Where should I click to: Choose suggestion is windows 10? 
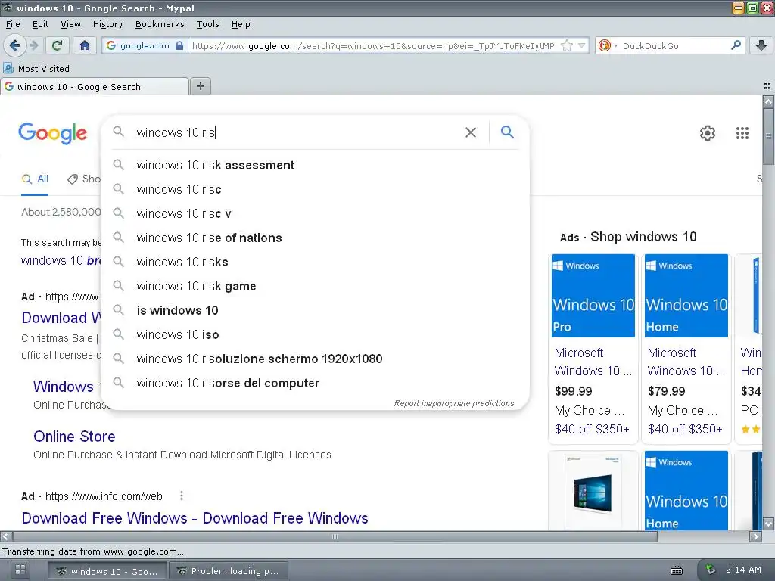pyautogui.click(x=314, y=310)
